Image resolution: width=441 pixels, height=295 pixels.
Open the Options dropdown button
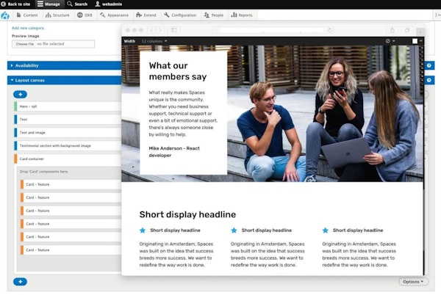point(413,282)
